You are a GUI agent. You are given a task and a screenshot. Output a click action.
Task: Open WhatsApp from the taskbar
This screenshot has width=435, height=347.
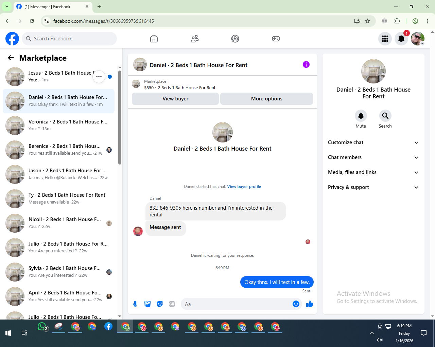click(x=42, y=327)
